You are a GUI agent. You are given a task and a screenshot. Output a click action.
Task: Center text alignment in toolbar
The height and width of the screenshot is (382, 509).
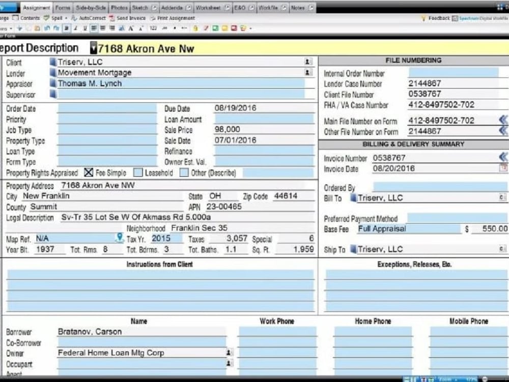[x=103, y=28]
